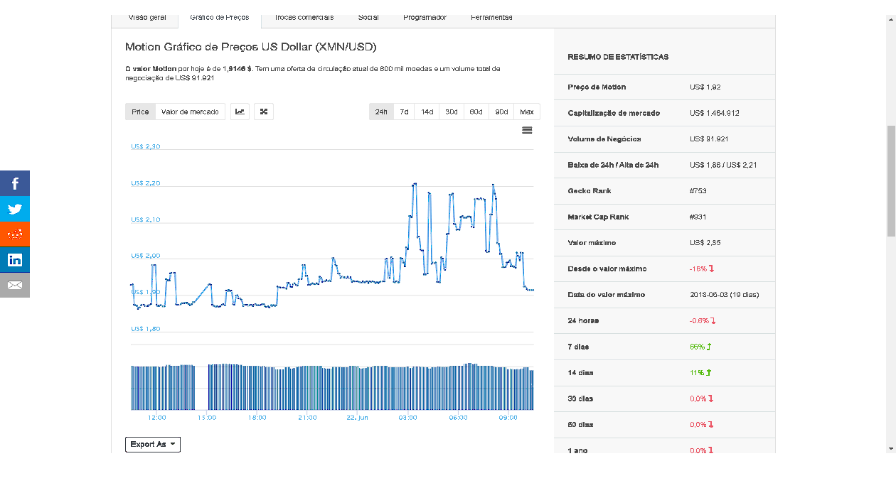The width and height of the screenshot is (896, 488).
Task: Click the page vertical scrollbar
Action: 891,181
